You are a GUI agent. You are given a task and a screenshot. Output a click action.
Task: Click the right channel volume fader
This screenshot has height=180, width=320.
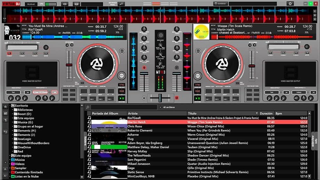click(x=177, y=74)
